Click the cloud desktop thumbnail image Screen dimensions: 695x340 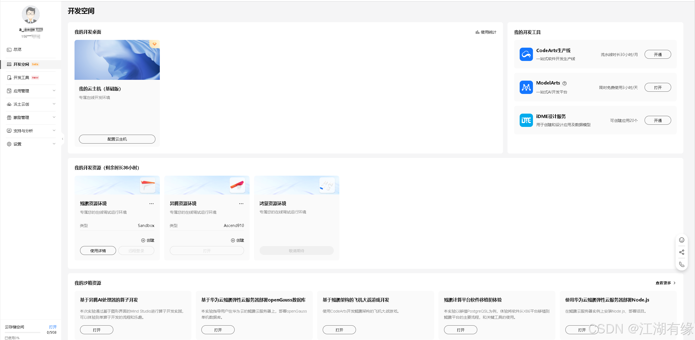(x=117, y=60)
